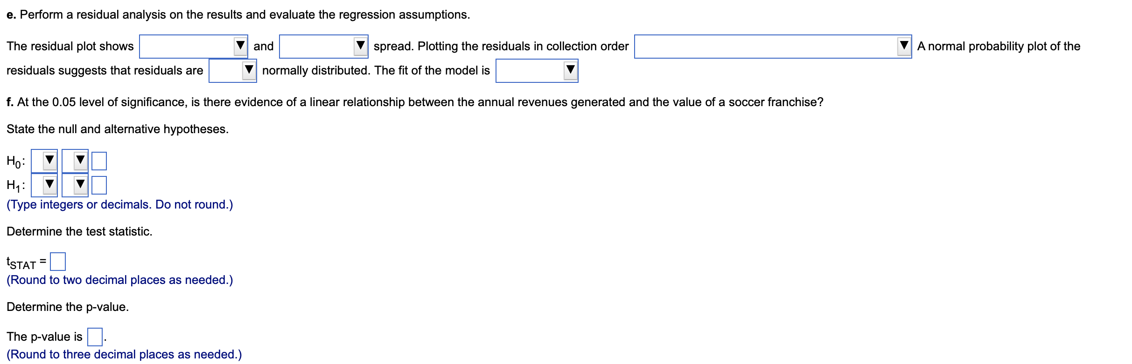Open the "residuals are" normality dropdown
This screenshot has height=364, width=1132.
232,70
